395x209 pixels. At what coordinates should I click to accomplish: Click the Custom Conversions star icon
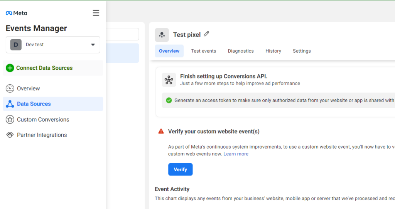point(10,120)
